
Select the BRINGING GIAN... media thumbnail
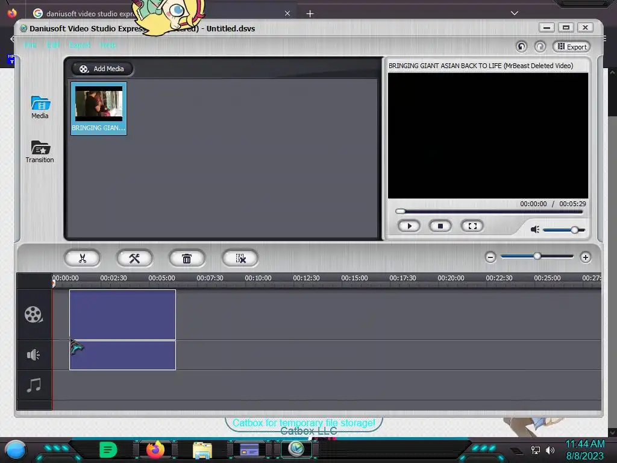[99, 109]
